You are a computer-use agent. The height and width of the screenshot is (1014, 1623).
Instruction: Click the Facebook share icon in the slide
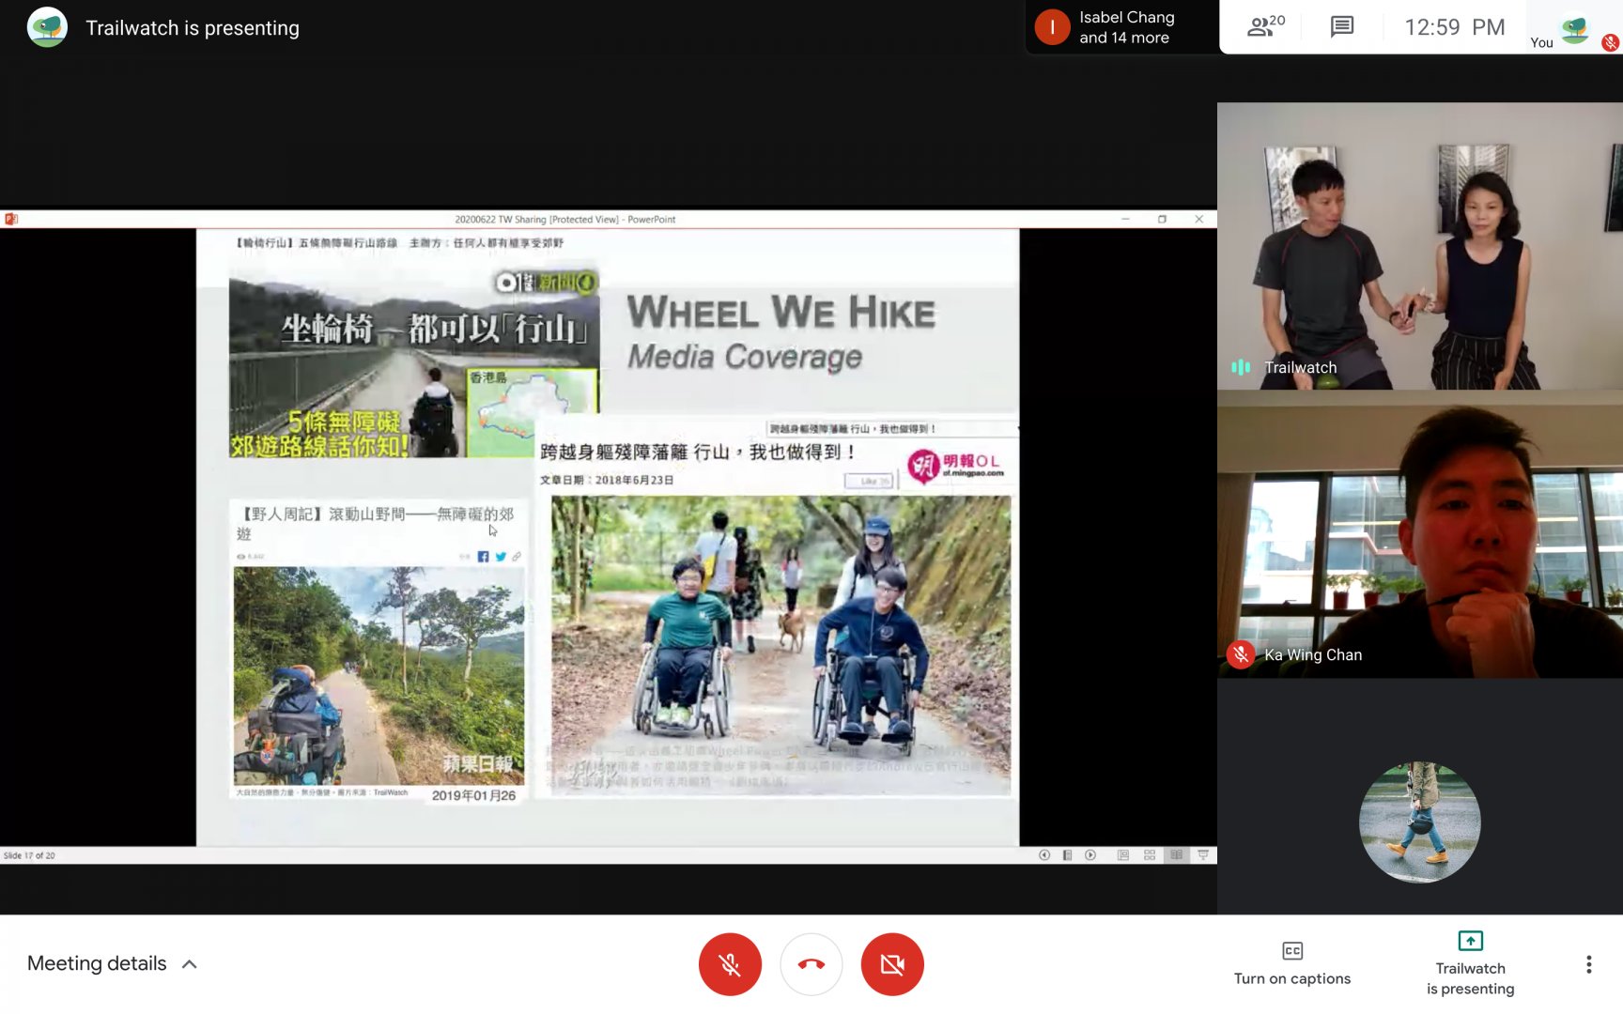483,557
